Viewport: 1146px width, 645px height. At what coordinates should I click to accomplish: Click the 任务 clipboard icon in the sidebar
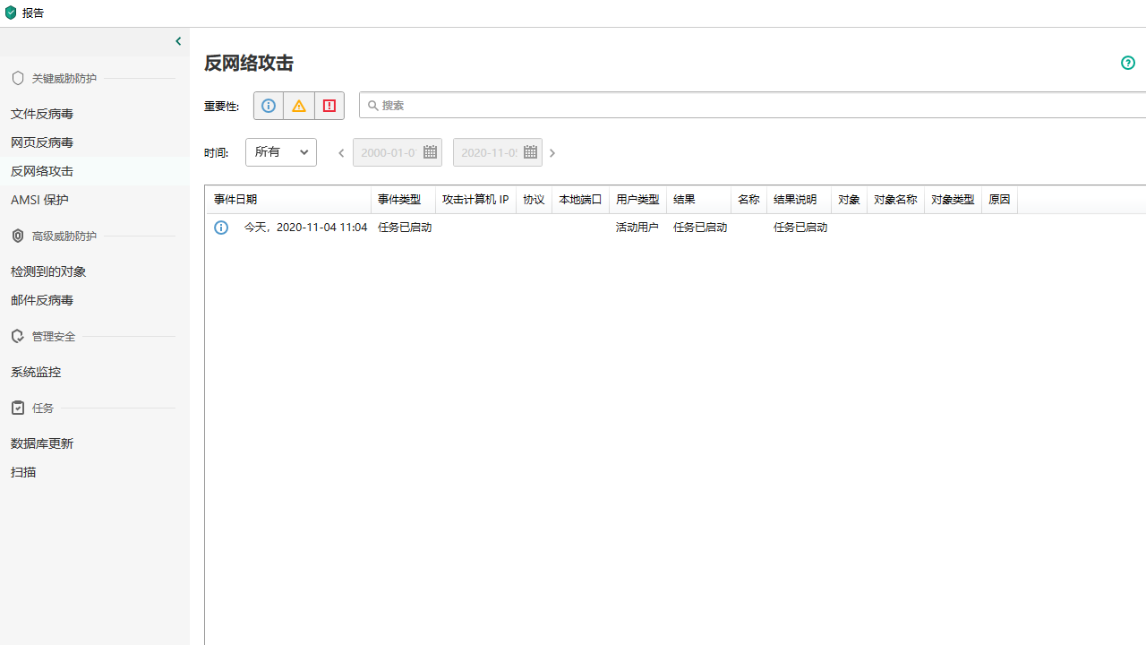click(x=17, y=408)
